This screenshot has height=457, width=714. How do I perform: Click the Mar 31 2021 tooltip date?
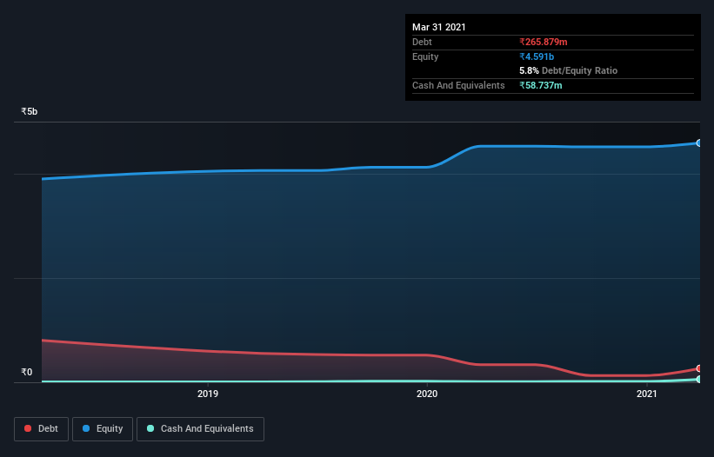click(439, 27)
